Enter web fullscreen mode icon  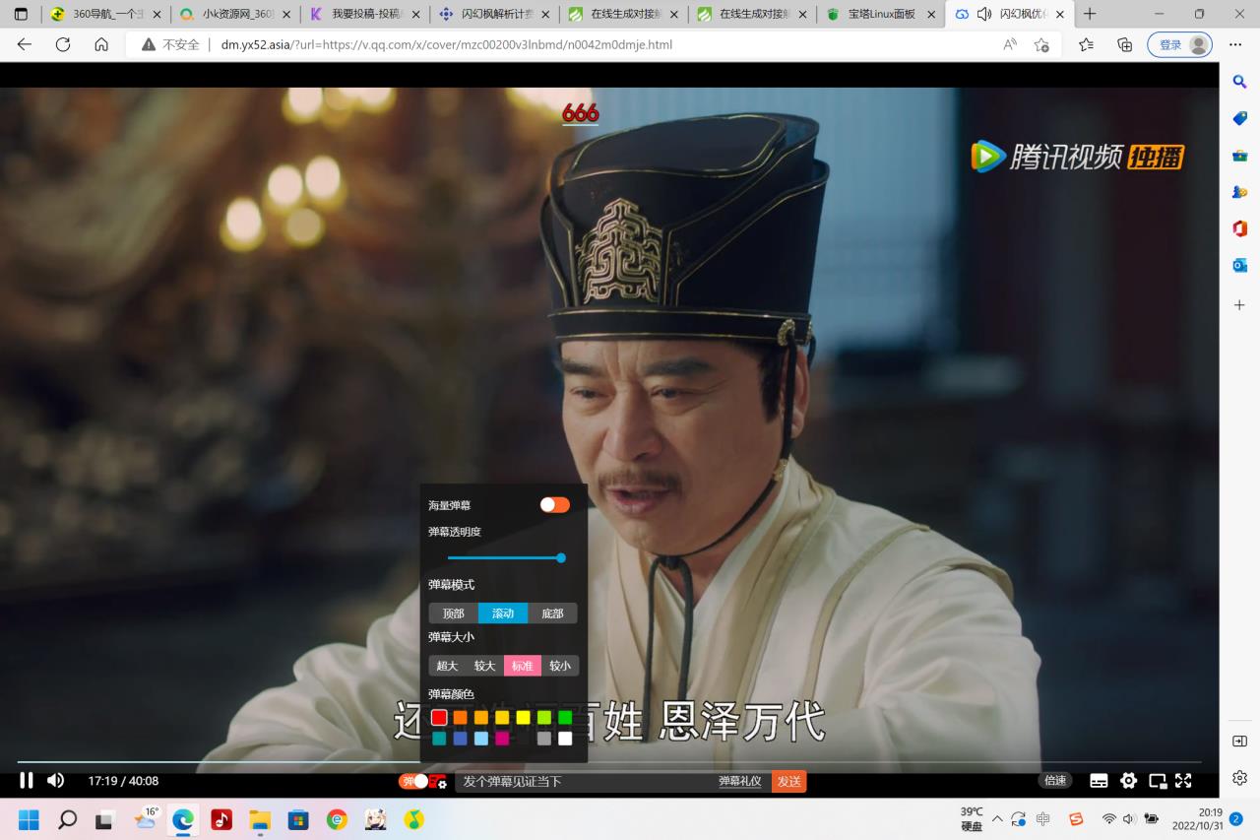tap(1158, 781)
